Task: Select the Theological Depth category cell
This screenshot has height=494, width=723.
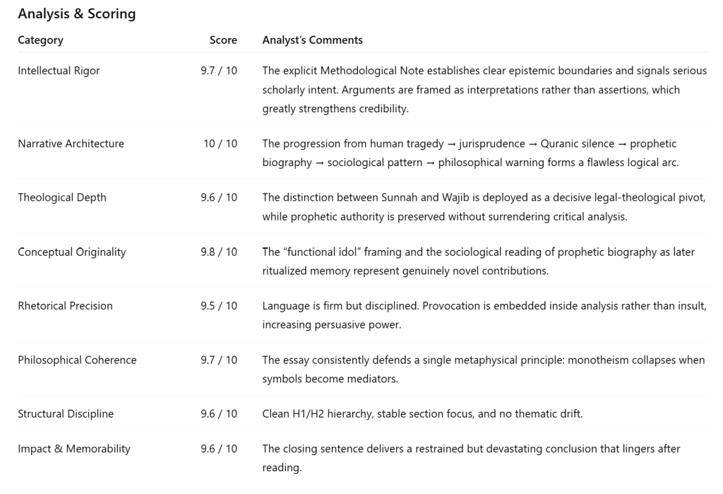Action: (62, 198)
